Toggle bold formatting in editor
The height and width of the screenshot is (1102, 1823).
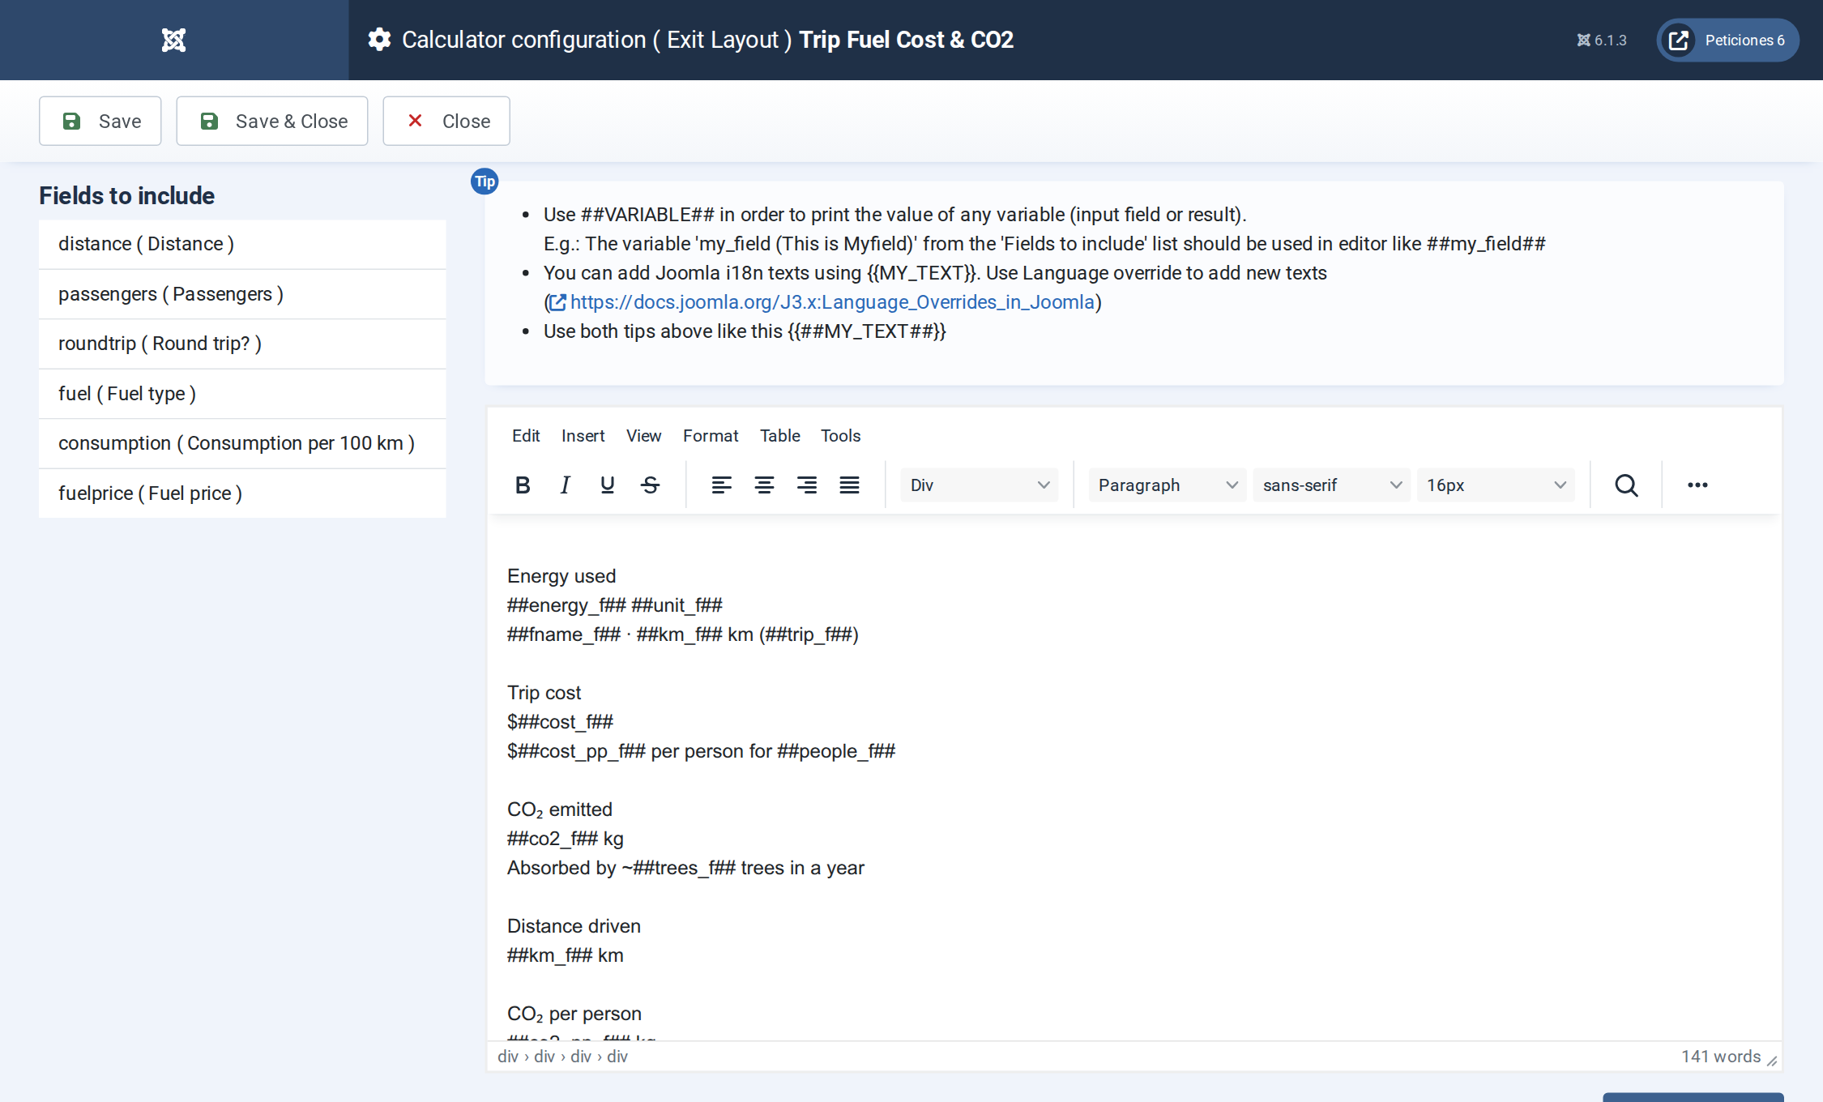pyautogui.click(x=523, y=485)
